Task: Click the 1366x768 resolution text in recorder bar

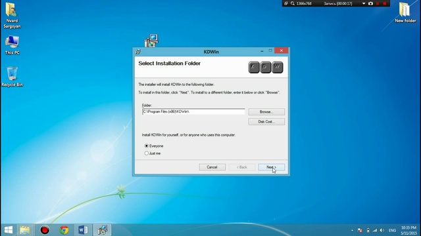Action: click(x=304, y=4)
